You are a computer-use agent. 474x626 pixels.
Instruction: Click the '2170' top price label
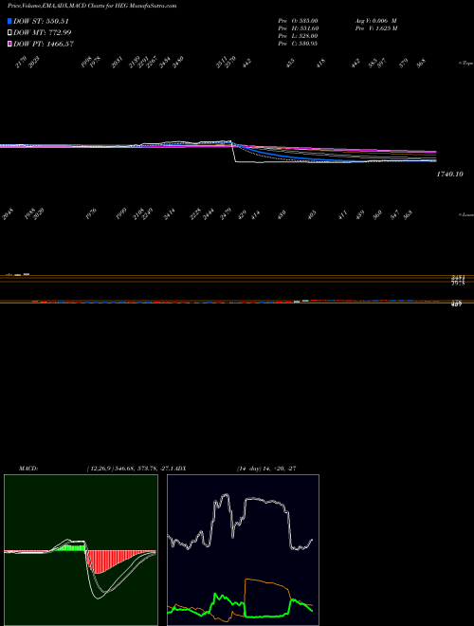(21, 63)
